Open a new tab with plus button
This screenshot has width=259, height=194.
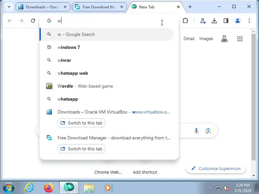190,7
